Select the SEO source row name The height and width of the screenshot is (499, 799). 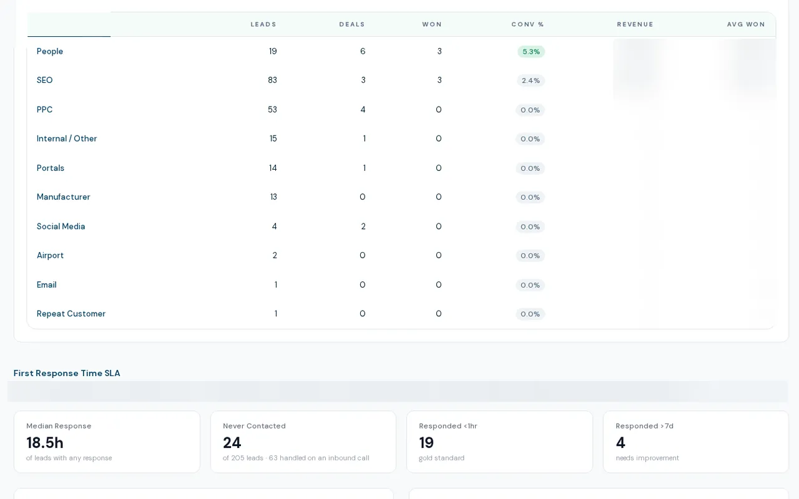(x=45, y=80)
